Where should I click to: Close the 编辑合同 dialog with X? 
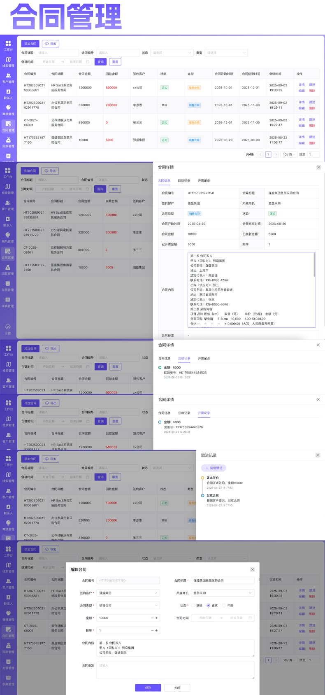(252, 569)
